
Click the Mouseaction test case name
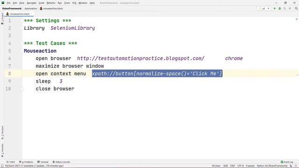click(x=40, y=51)
